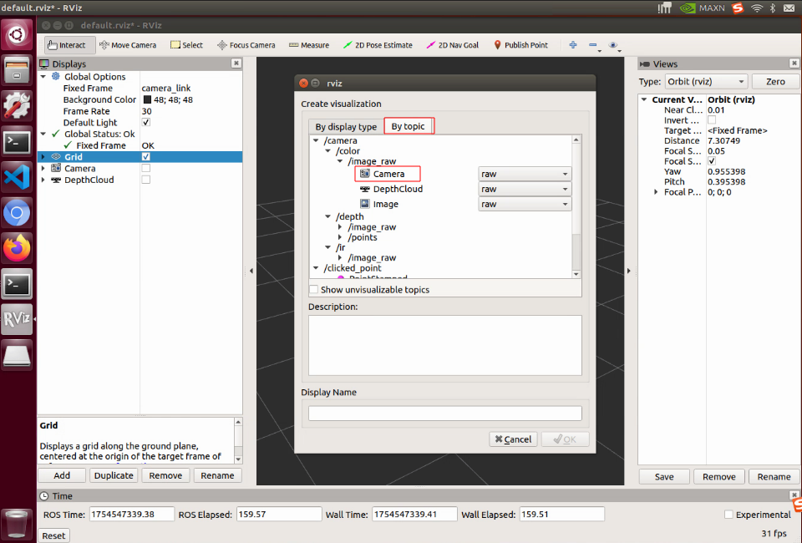The image size is (802, 543).
Task: Select Camera under /image_raw topic
Action: [x=382, y=174]
